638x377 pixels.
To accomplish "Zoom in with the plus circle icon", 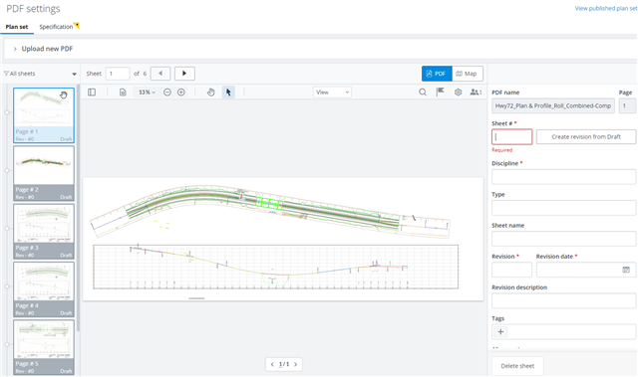I will tap(181, 93).
